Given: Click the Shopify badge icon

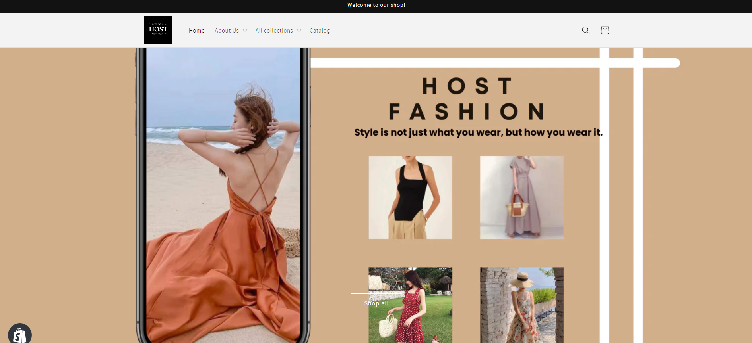Looking at the screenshot, I should [19, 334].
